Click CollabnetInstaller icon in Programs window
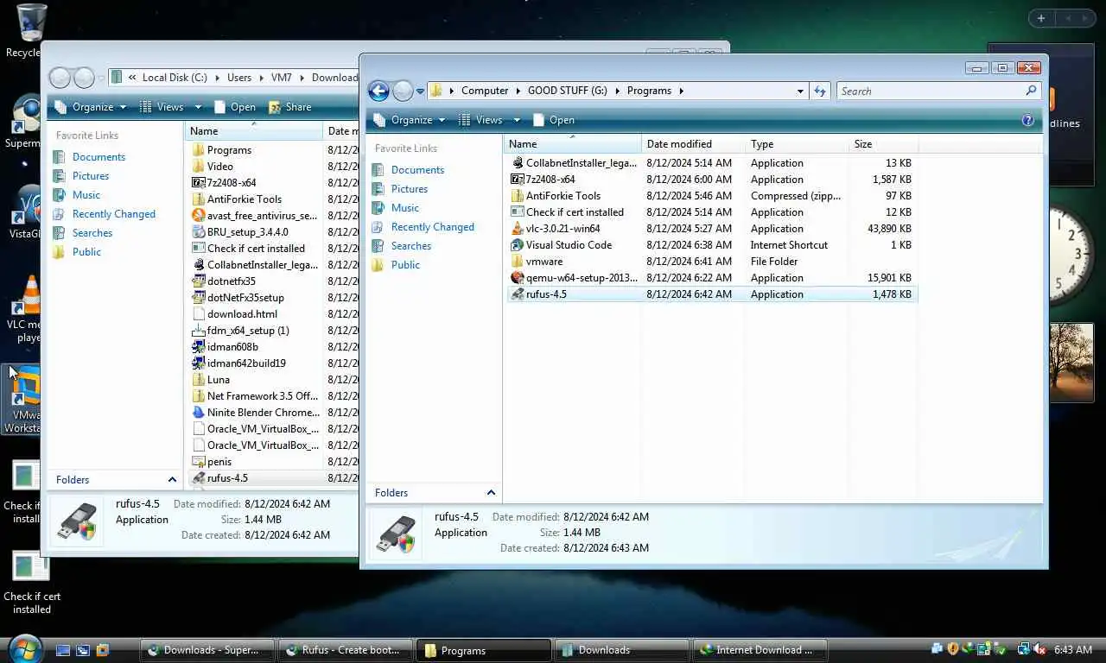Screen dimensions: 1106x663 (517, 163)
